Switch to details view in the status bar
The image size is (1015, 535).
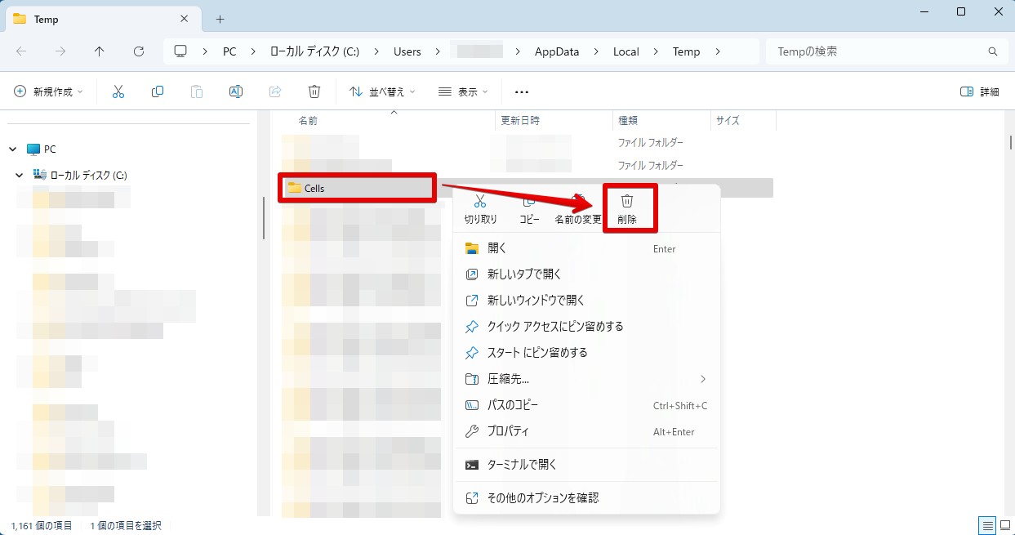(986, 525)
